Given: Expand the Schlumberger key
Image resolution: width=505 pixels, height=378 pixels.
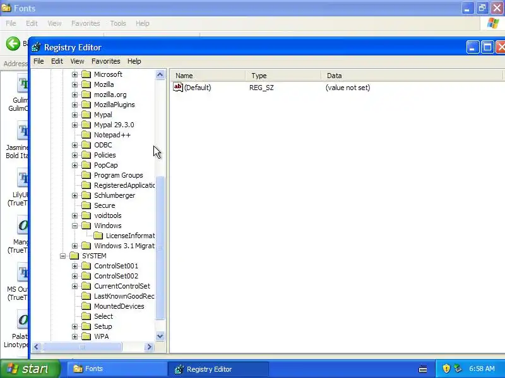Looking at the screenshot, I should [74, 195].
